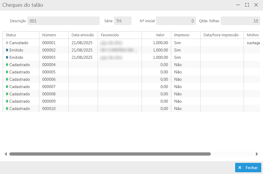Sort by the Status column header

tap(11, 35)
